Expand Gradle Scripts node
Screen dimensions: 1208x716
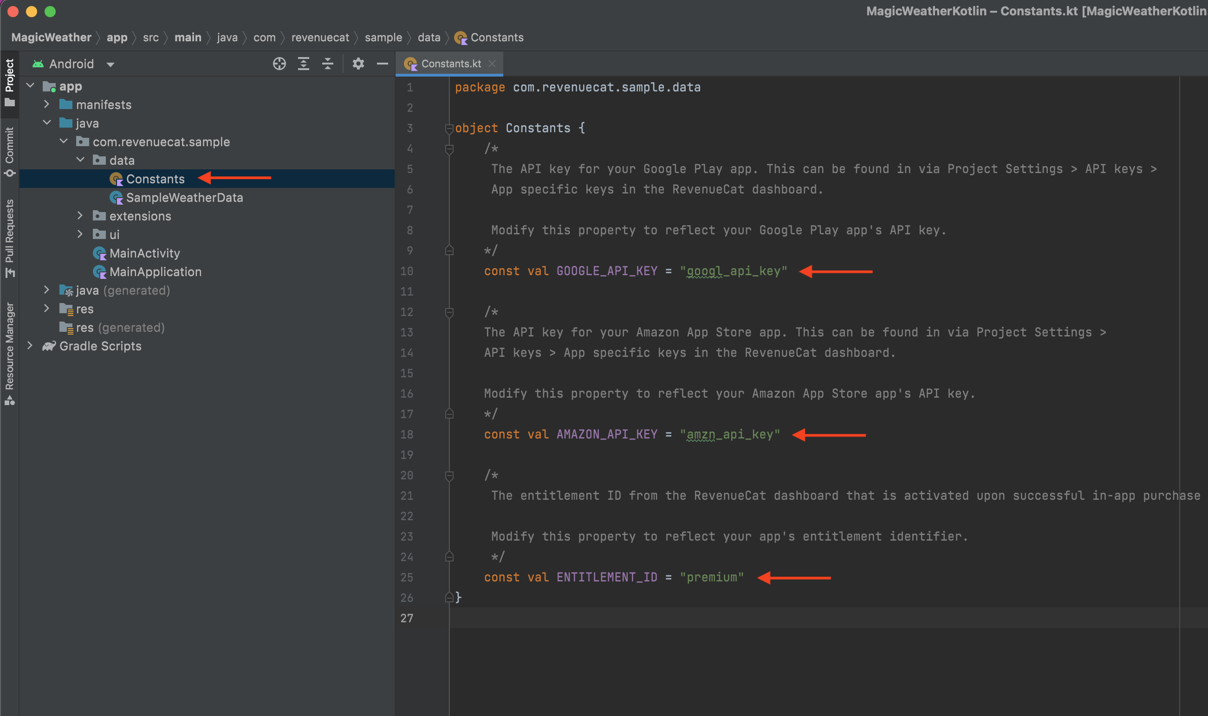[30, 345]
